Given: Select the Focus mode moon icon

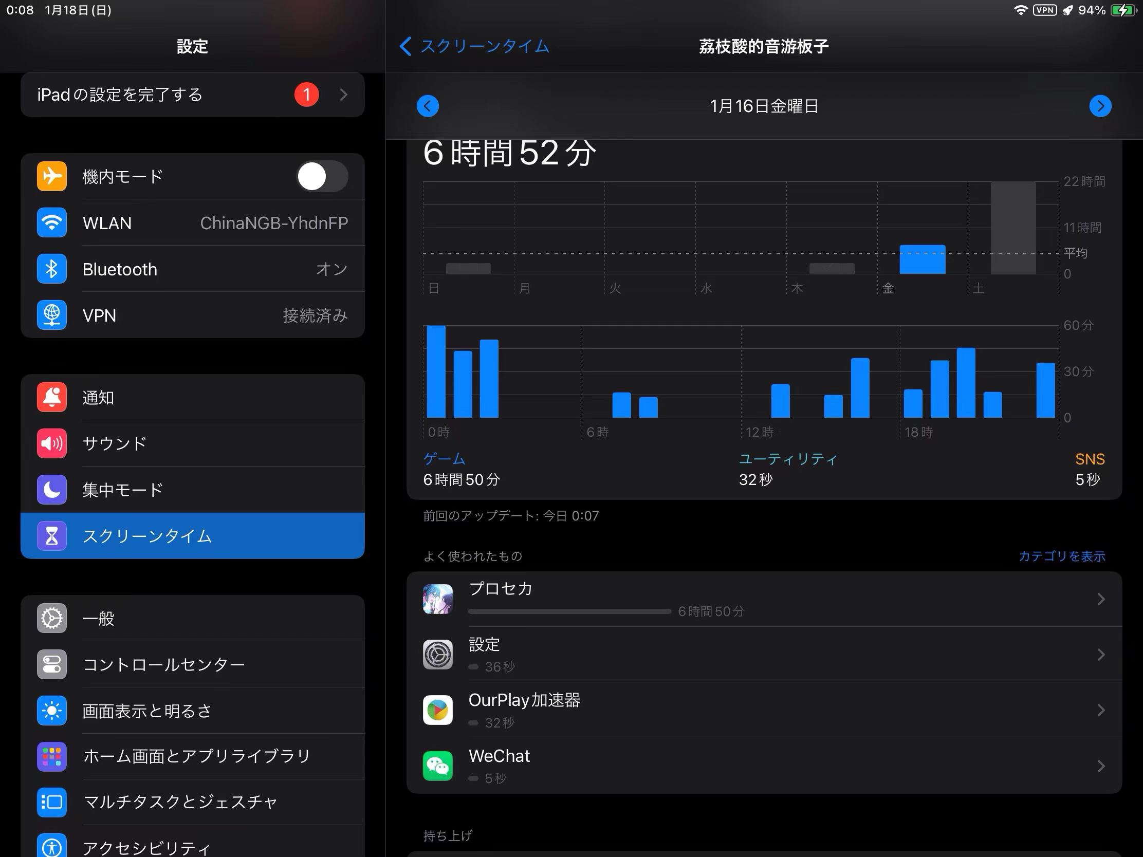Looking at the screenshot, I should [x=52, y=489].
